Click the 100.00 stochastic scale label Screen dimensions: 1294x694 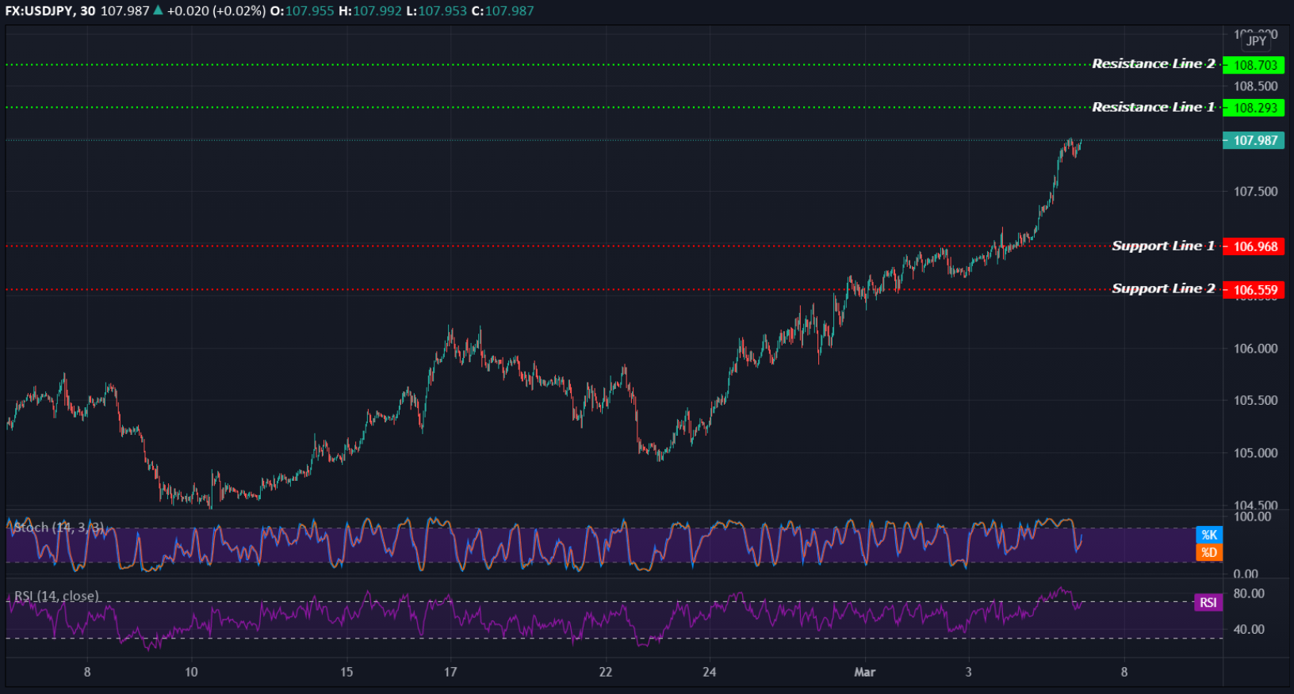(1253, 517)
